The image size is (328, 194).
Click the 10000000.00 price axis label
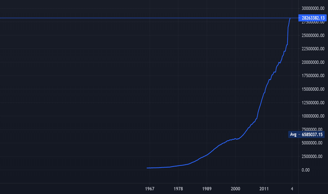313,116
